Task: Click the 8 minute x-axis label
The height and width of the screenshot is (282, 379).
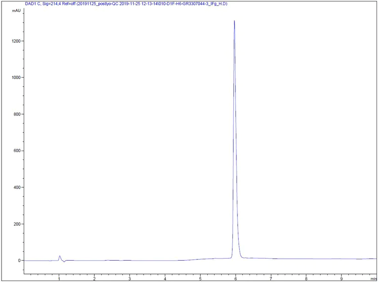Action: click(306, 279)
